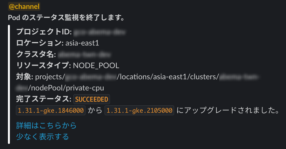Click the クラスタ名 label
This screenshot has width=286, height=149.
coord(36,54)
